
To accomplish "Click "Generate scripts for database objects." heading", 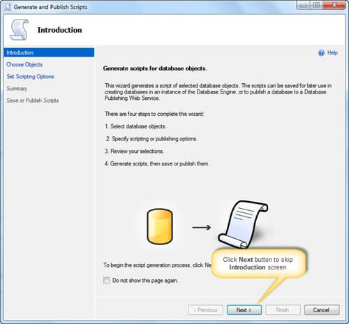I will (155, 68).
